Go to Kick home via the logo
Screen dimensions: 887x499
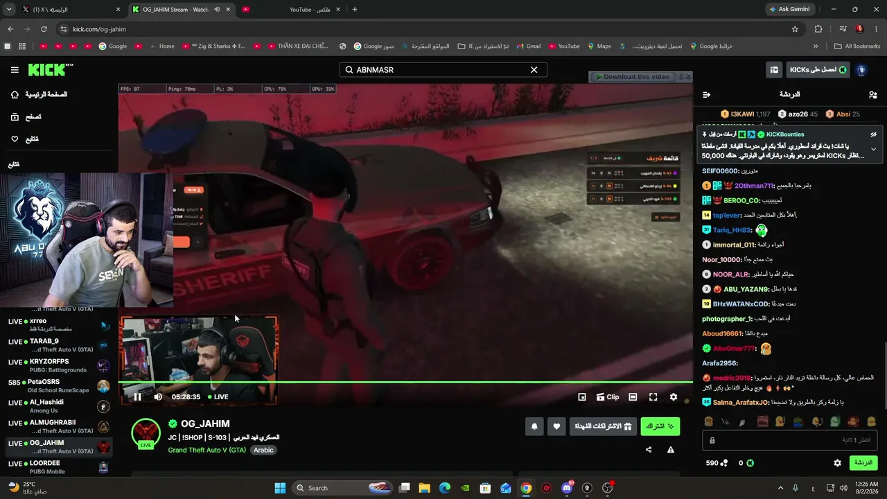51,70
